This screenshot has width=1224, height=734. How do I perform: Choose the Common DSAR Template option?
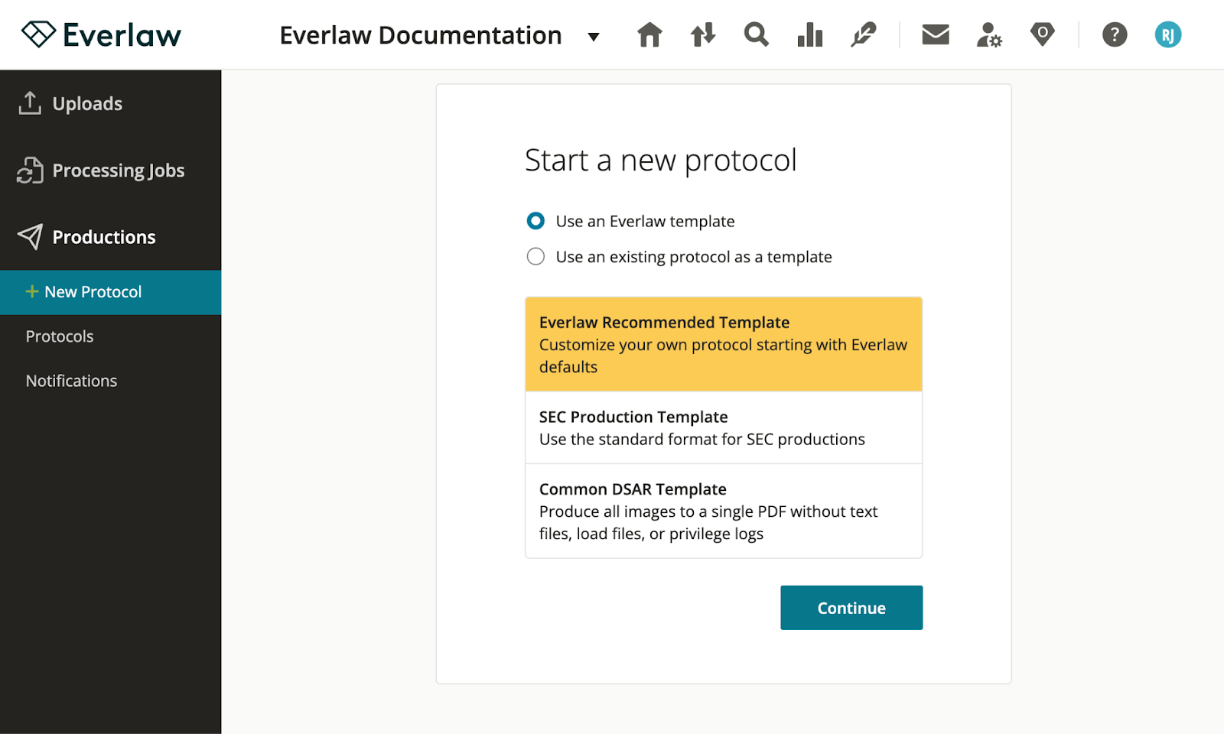724,511
